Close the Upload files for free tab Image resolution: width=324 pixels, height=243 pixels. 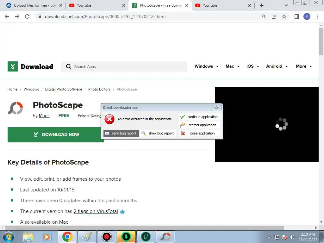point(61,5)
